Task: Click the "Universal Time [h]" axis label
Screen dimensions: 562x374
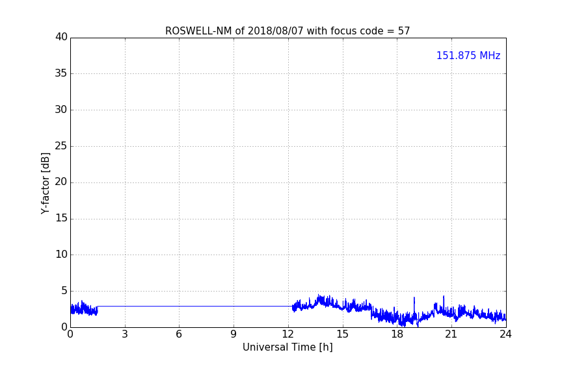Action: [x=288, y=347]
